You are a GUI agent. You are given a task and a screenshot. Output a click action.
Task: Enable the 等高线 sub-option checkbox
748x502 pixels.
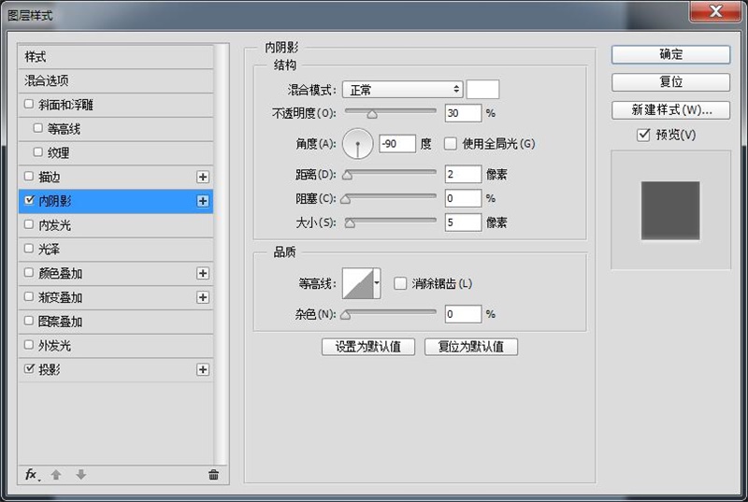(38, 128)
